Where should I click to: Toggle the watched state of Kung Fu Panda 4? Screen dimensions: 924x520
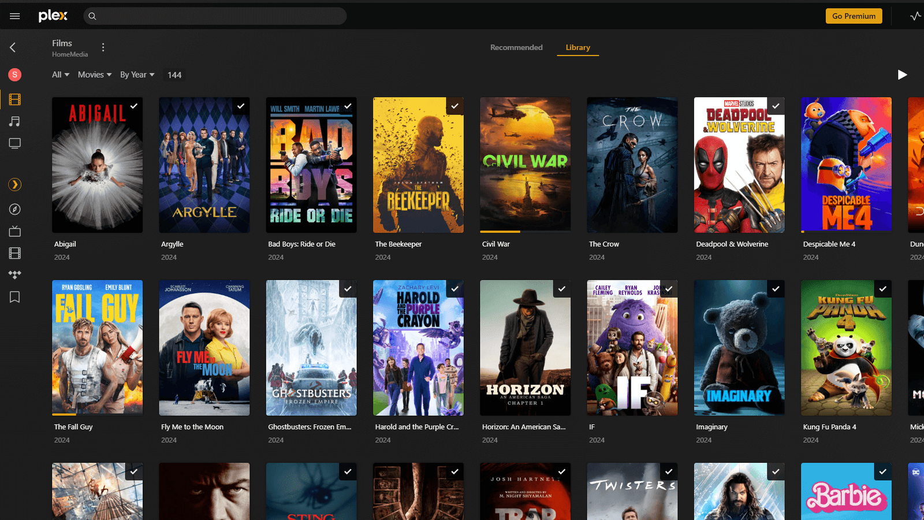point(882,289)
